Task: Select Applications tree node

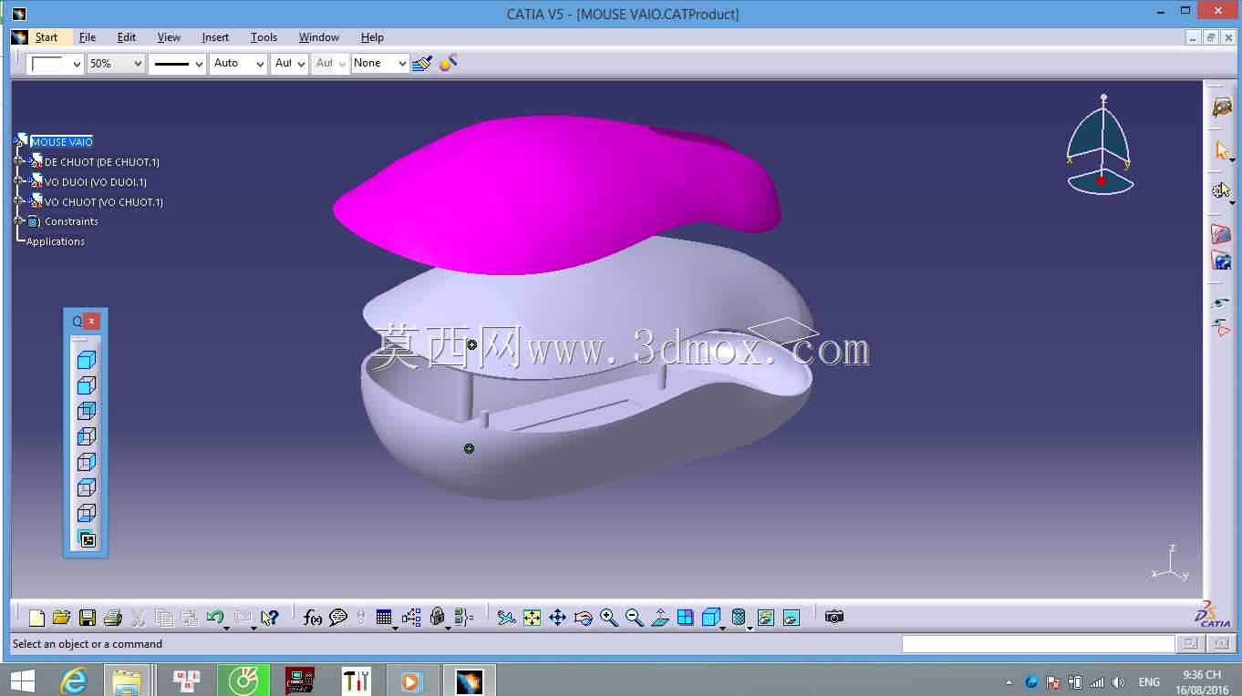Action: 56,241
